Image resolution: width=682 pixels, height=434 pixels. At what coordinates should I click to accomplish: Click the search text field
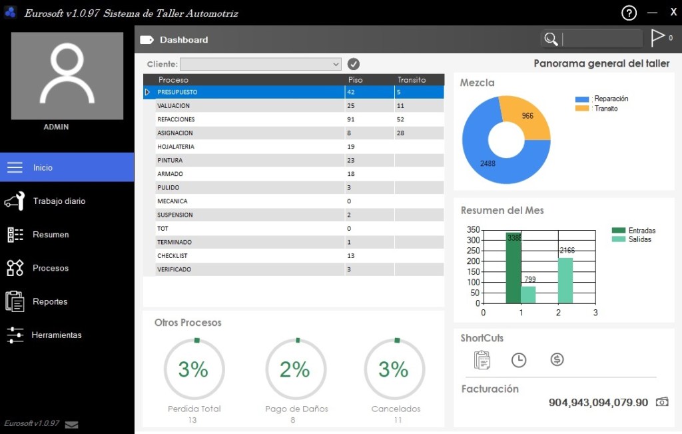(601, 39)
